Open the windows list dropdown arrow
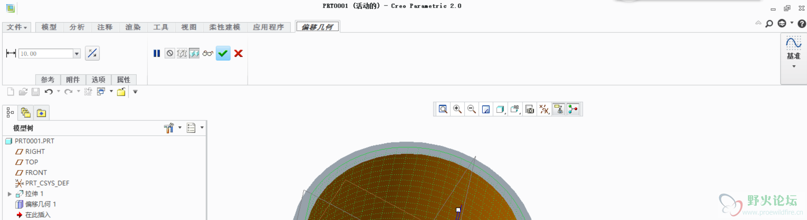This screenshot has width=807, height=220. (x=111, y=91)
